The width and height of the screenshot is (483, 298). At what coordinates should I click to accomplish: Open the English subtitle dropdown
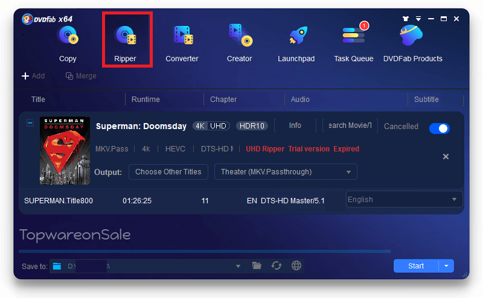tap(404, 200)
